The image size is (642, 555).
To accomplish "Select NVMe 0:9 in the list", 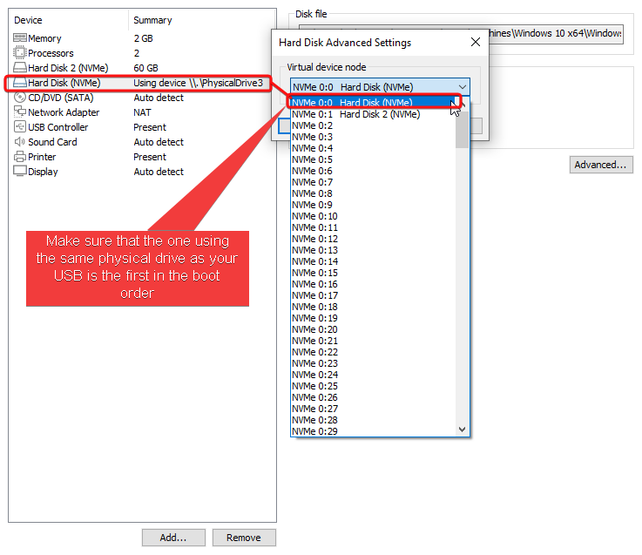I will [x=373, y=205].
